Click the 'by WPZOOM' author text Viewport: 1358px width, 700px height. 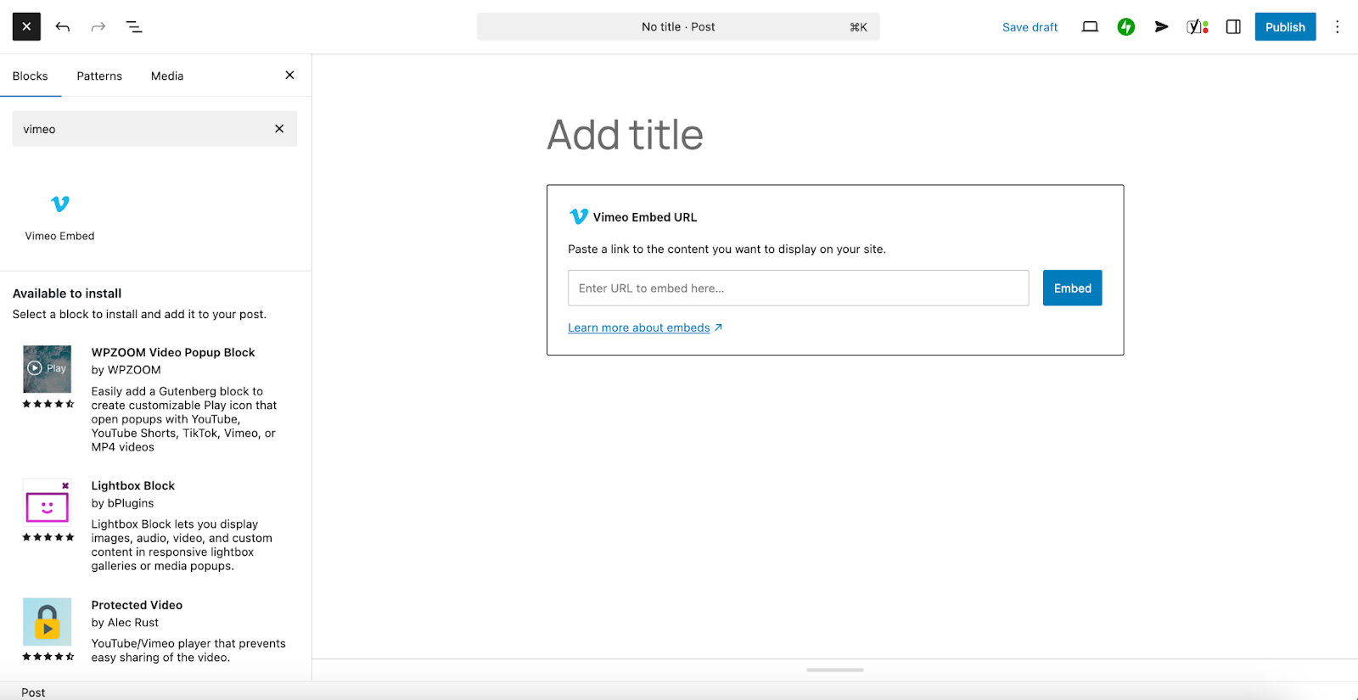click(126, 370)
